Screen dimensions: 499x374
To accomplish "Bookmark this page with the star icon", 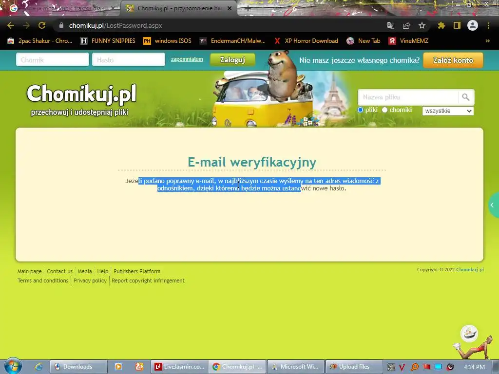I will coord(422,25).
